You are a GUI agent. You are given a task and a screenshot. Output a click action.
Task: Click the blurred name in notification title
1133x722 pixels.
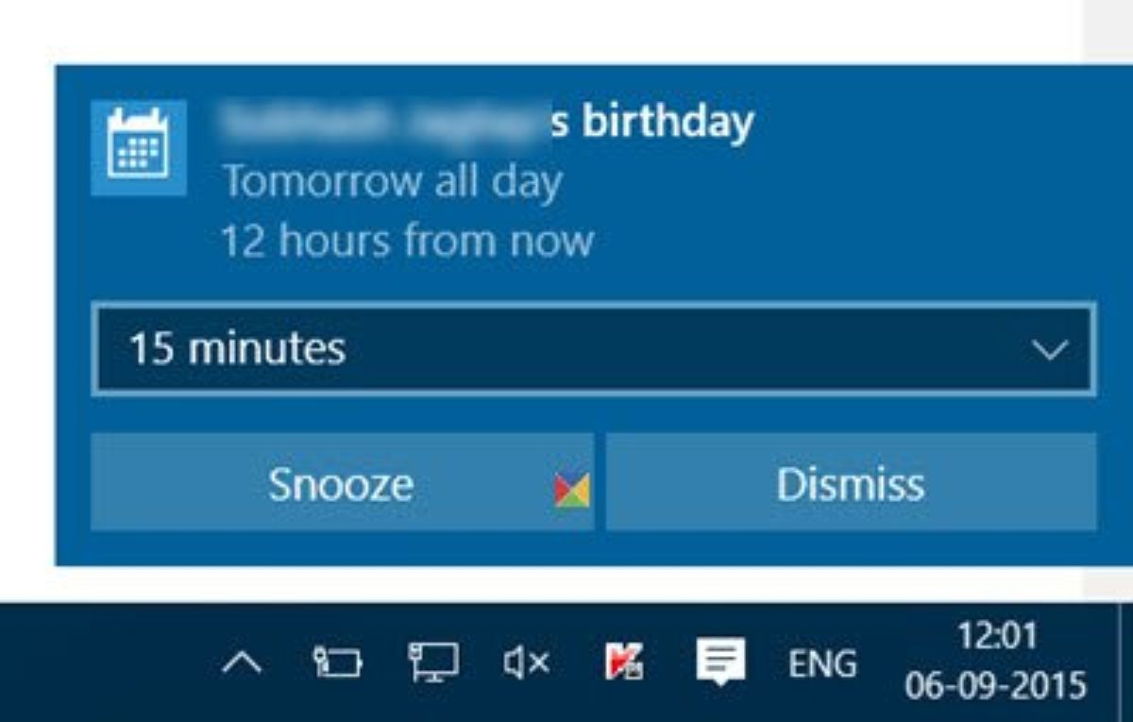pyautogui.click(x=384, y=121)
